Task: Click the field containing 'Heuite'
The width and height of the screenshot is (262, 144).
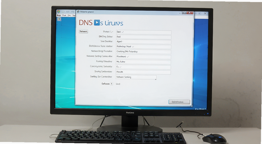Action: point(143,72)
